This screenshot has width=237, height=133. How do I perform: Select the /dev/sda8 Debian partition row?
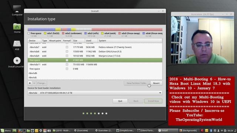click(95, 51)
